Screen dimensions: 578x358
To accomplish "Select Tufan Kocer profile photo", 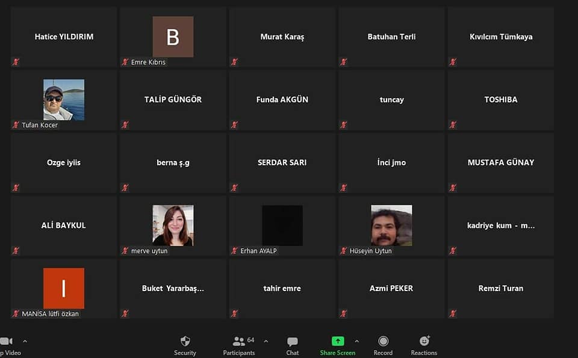I will [x=64, y=99].
